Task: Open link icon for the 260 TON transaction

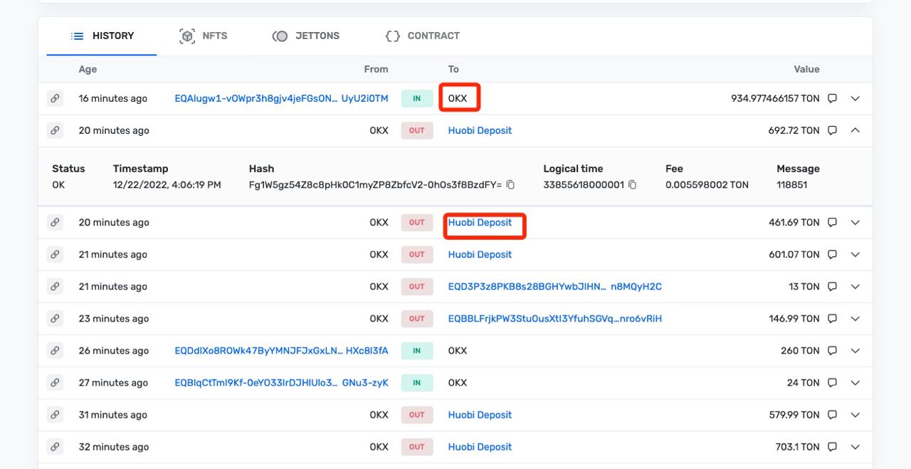Action: tap(55, 351)
